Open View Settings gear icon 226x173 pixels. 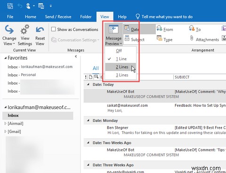(x=25, y=35)
